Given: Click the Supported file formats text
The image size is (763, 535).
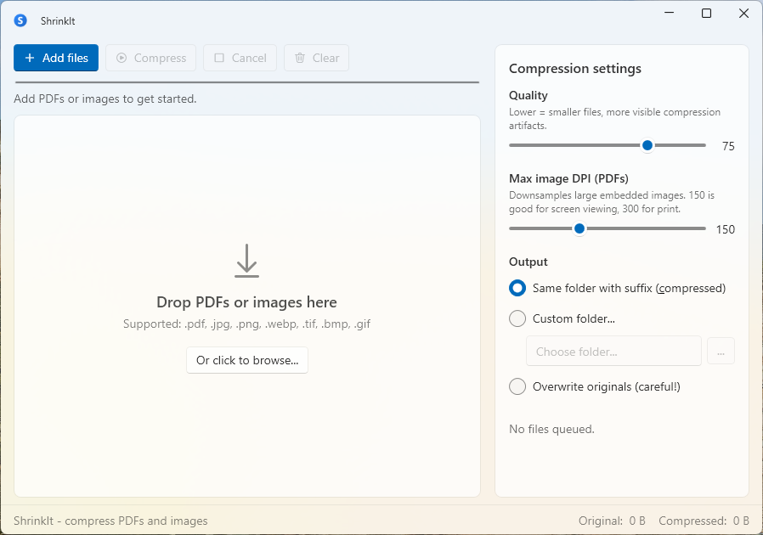Looking at the screenshot, I should 246,324.
